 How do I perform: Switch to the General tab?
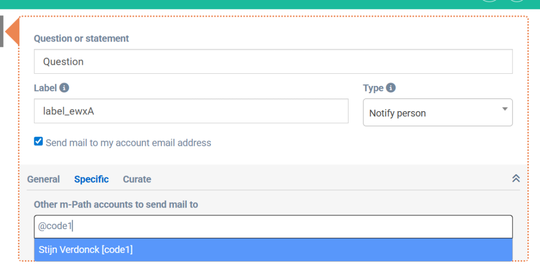pos(43,179)
